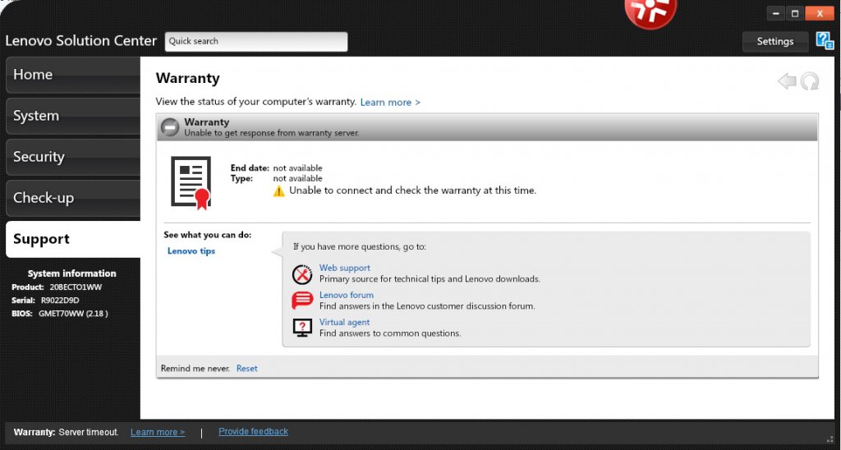Click the Web support tools icon
841x450 pixels.
point(302,274)
